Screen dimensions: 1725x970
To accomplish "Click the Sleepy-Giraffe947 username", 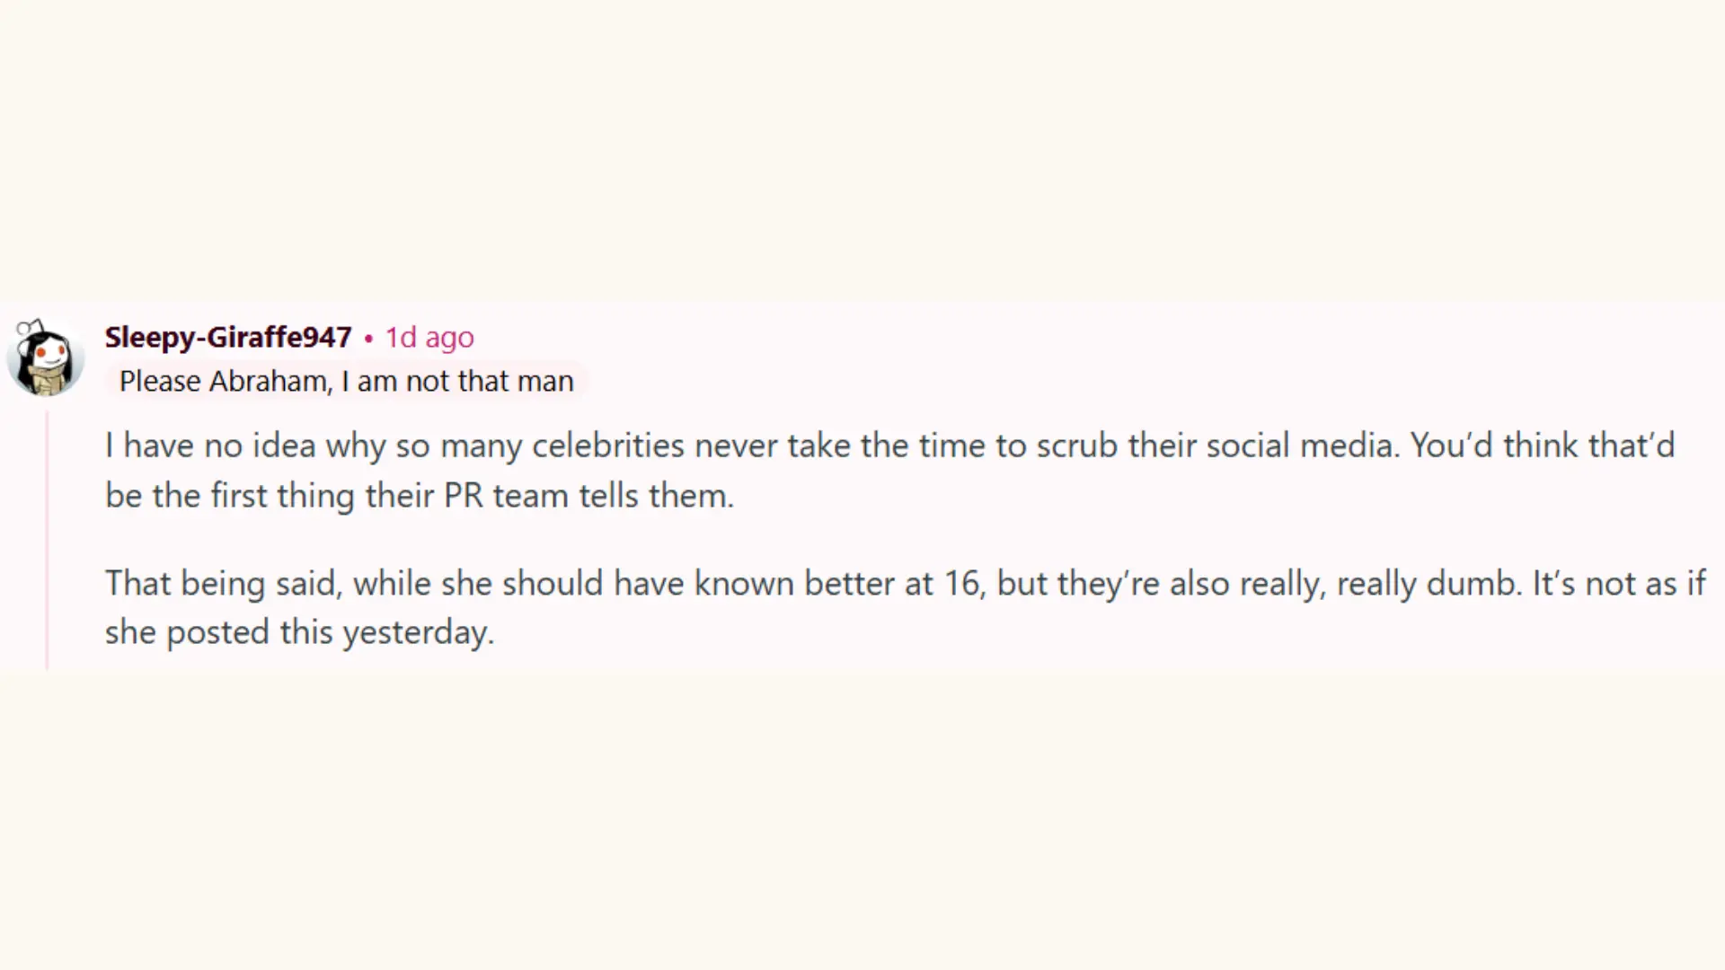I will pos(228,337).
